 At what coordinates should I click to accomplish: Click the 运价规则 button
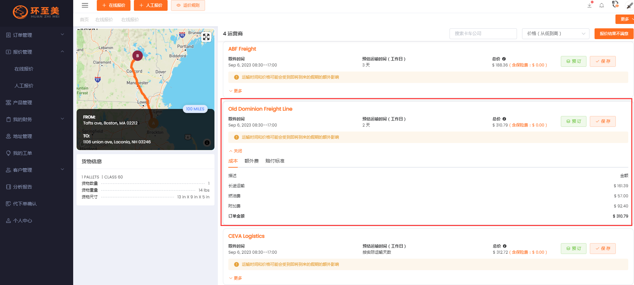click(188, 5)
